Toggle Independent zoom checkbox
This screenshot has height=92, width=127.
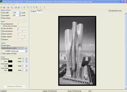tap(109, 11)
